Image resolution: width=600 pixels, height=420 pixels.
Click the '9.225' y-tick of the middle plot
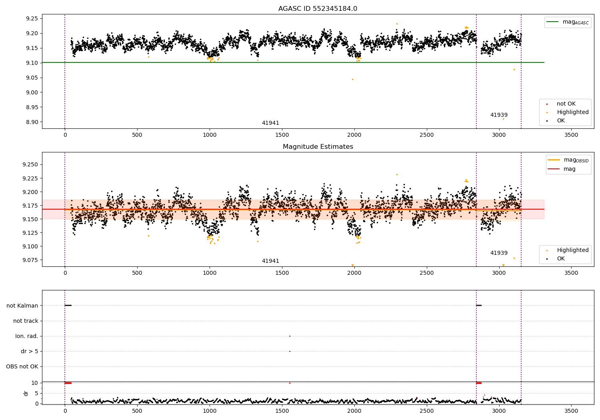point(30,178)
